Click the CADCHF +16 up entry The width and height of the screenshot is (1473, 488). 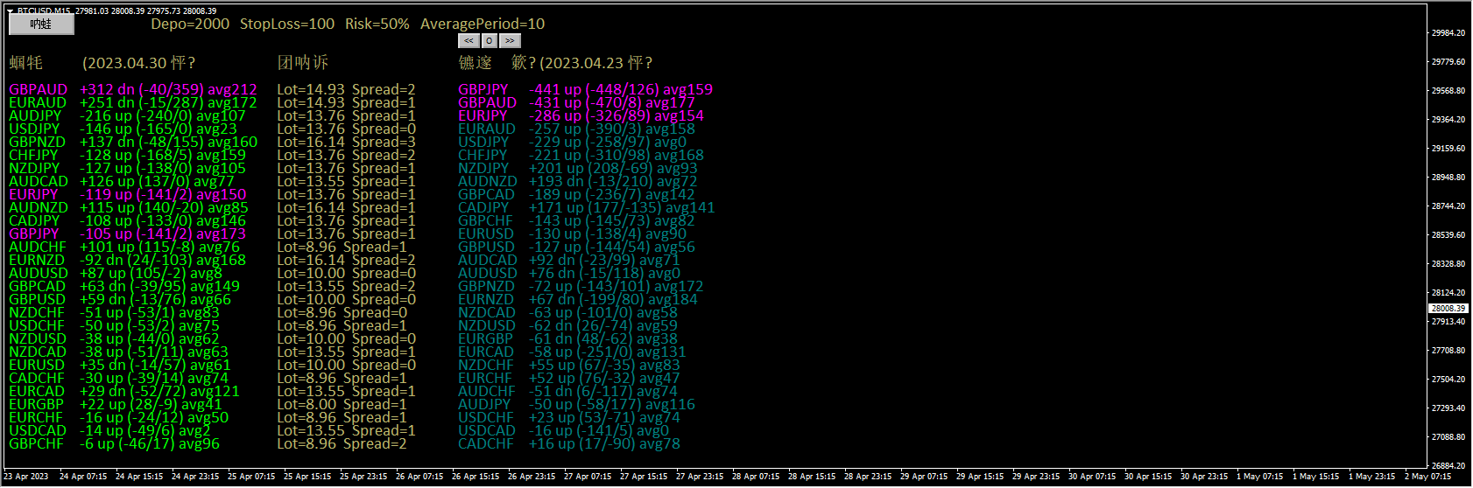[x=568, y=443]
